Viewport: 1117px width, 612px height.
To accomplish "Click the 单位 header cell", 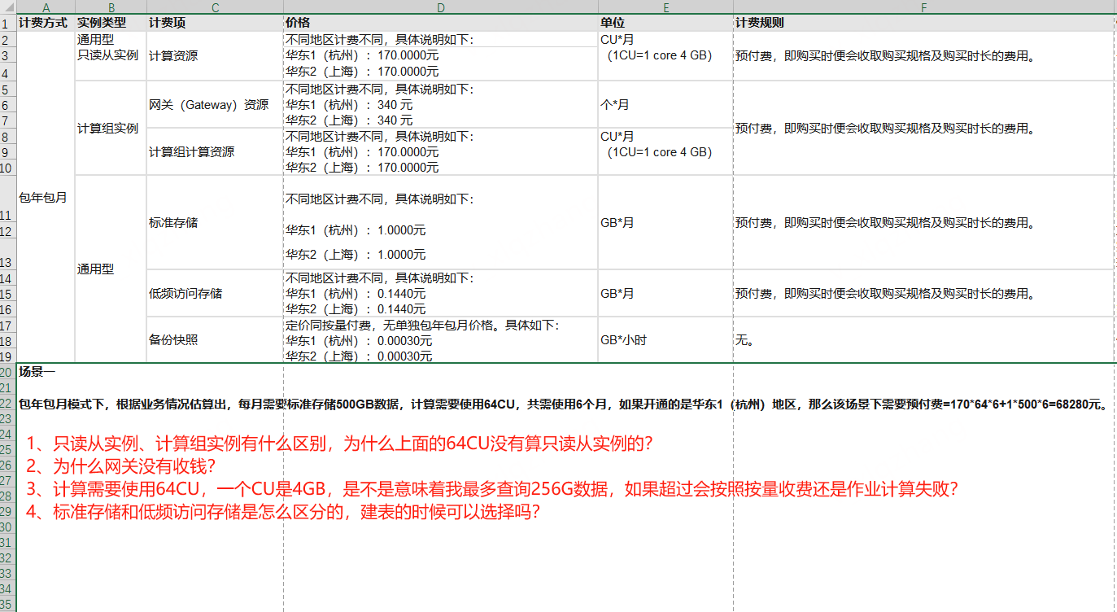I will pos(665,23).
